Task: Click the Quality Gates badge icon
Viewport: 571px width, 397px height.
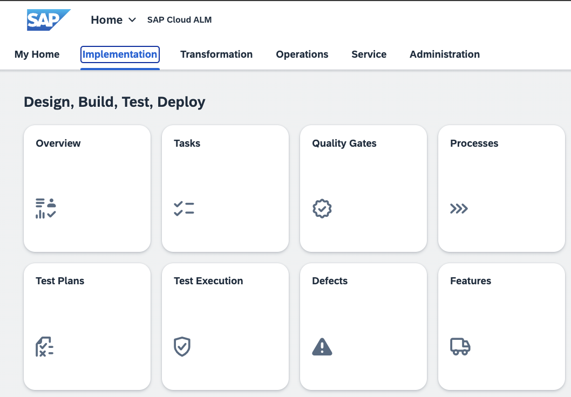Action: (x=322, y=208)
